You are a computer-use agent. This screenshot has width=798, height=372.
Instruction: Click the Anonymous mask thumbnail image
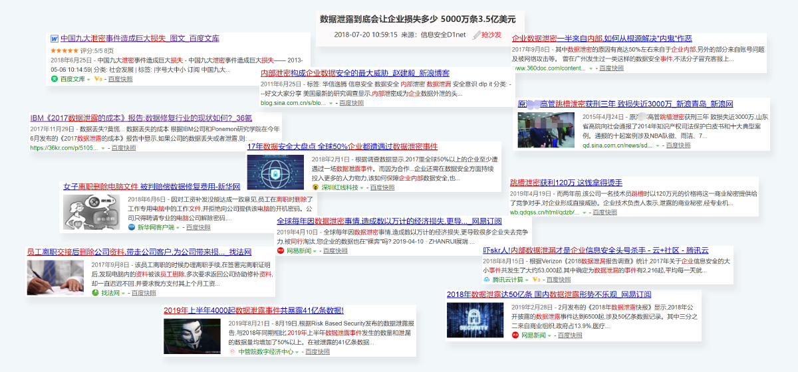(190, 336)
